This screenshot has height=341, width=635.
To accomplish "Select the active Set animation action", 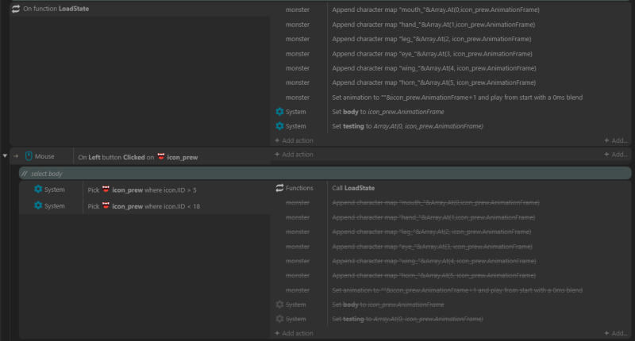I will coord(457,98).
